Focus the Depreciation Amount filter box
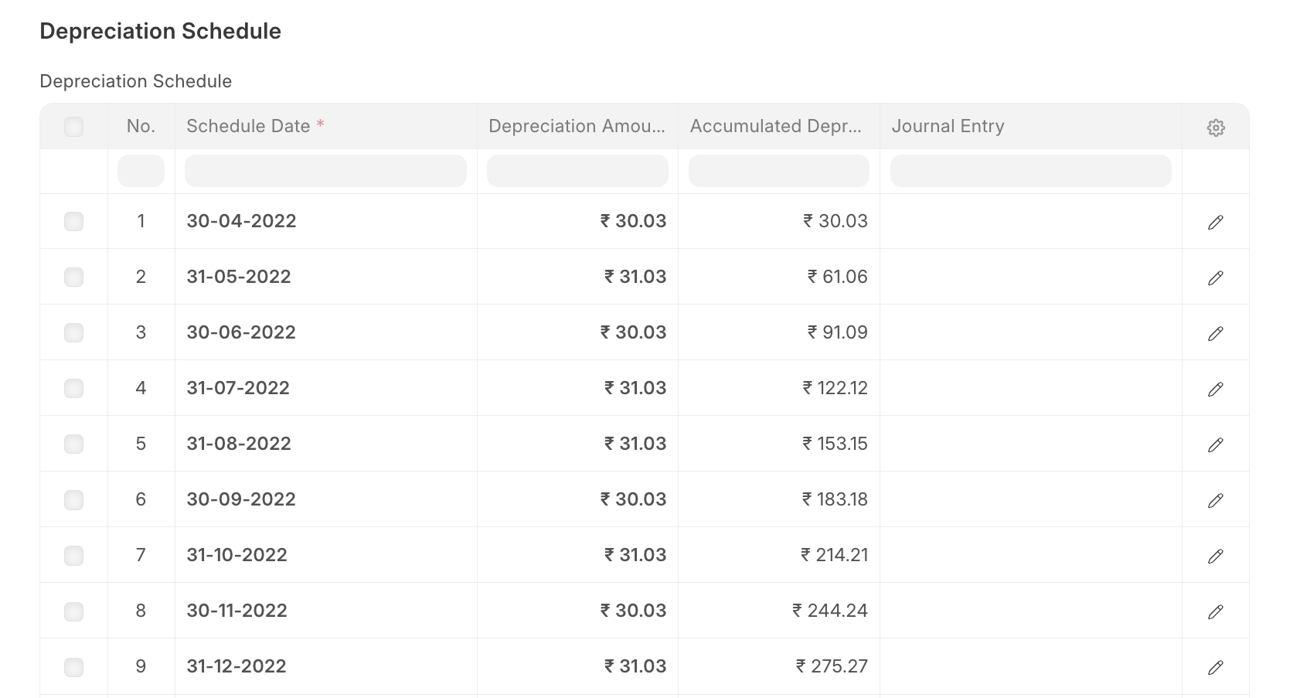The width and height of the screenshot is (1300, 698). (577, 171)
